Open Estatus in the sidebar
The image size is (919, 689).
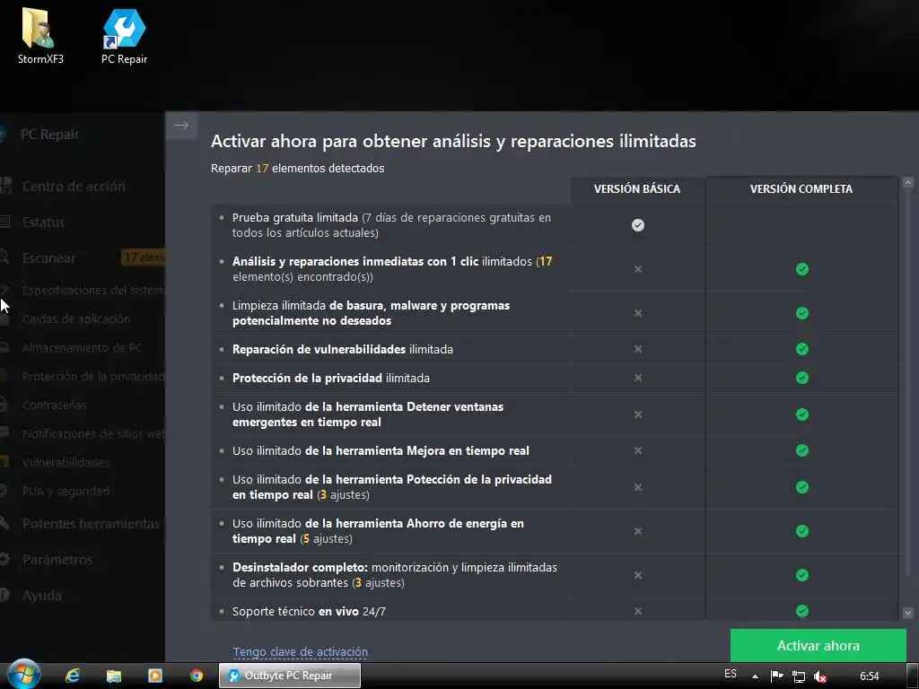point(43,222)
